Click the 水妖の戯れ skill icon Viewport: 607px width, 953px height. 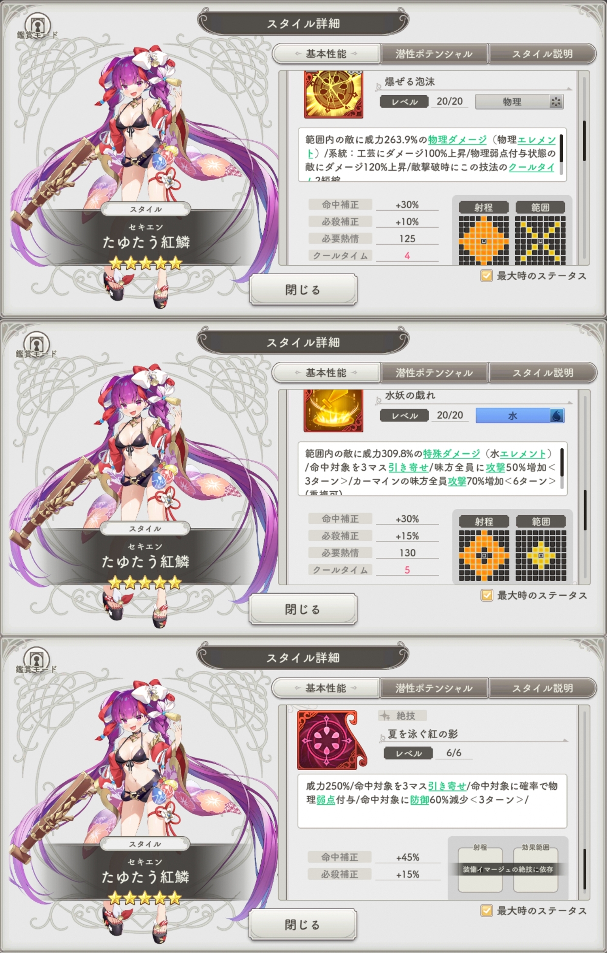pyautogui.click(x=333, y=411)
